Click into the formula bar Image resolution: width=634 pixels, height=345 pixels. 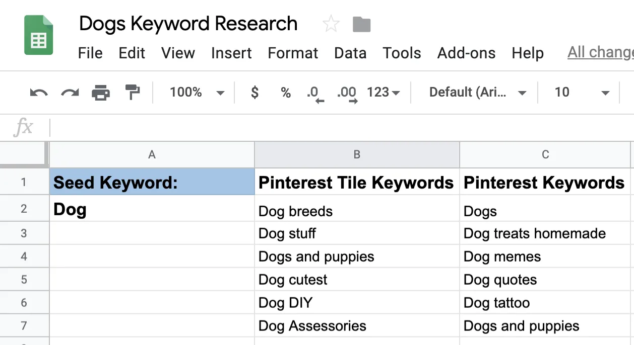click(342, 128)
